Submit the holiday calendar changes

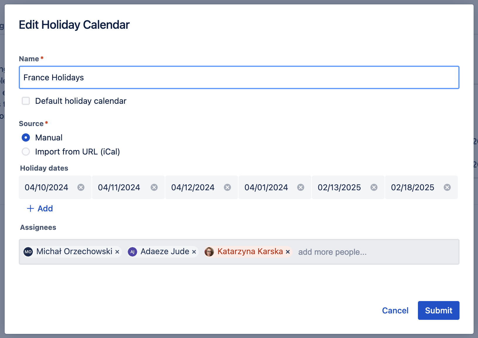pos(438,310)
